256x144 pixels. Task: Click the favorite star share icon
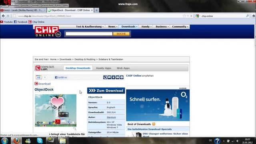click(x=113, y=77)
